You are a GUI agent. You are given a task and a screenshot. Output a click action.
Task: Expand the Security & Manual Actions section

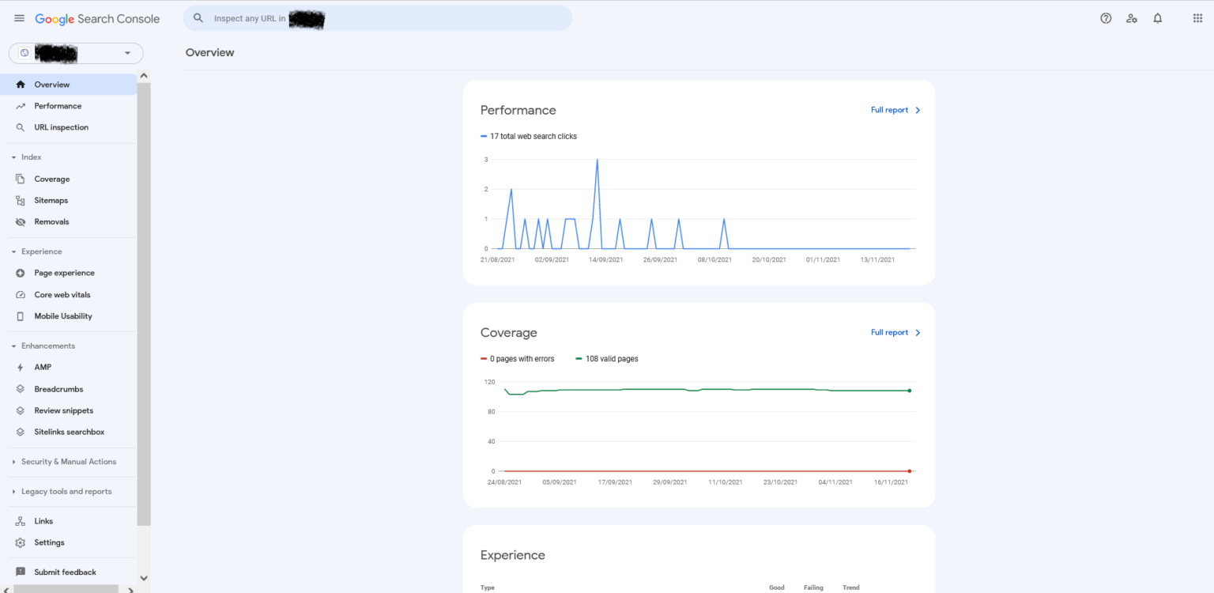[69, 461]
